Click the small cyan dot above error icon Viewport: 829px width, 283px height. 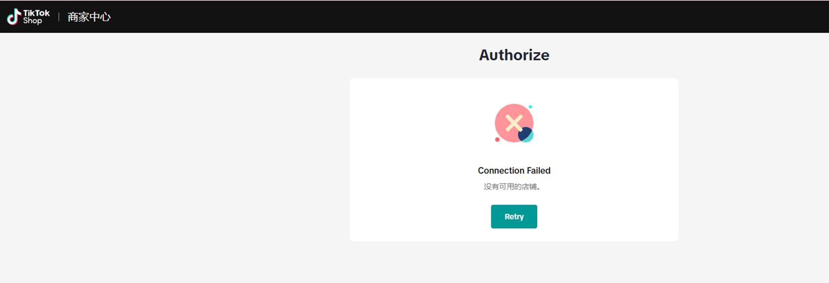point(530,107)
